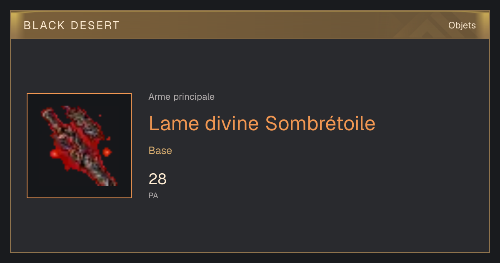The width and height of the screenshot is (500, 263).
Task: Open the BLACK DESERT header title
Action: coord(72,25)
